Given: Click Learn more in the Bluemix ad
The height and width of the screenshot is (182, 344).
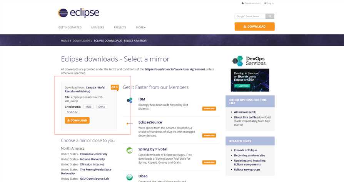Looking at the screenshot, I should coord(242,86).
